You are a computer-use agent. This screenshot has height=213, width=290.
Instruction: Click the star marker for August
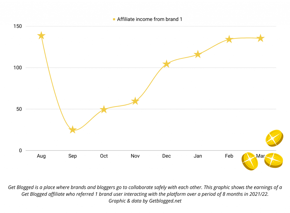41,35
